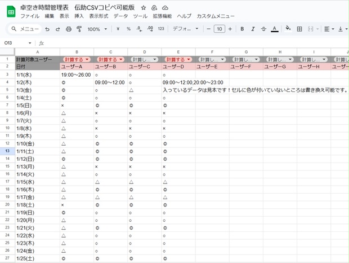Open the ヘルプ menu
The height and width of the screenshot is (263, 349).
click(184, 16)
